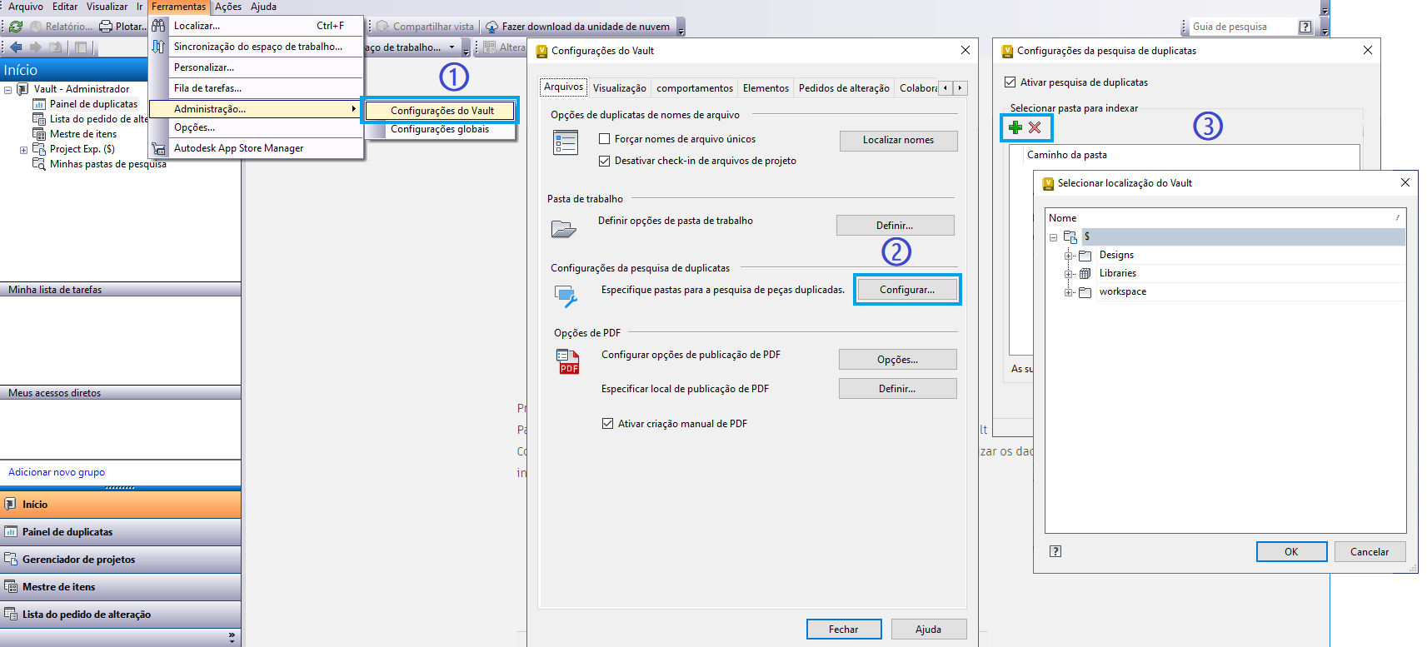
Task: Click the green plus add folder icon
Action: coord(1015,127)
